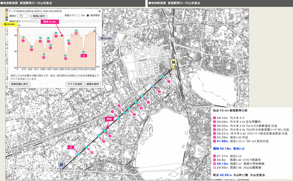Pick cyan point 4 on the elevation graph
Viewport: 293px width, 181px height.
tap(44, 55)
